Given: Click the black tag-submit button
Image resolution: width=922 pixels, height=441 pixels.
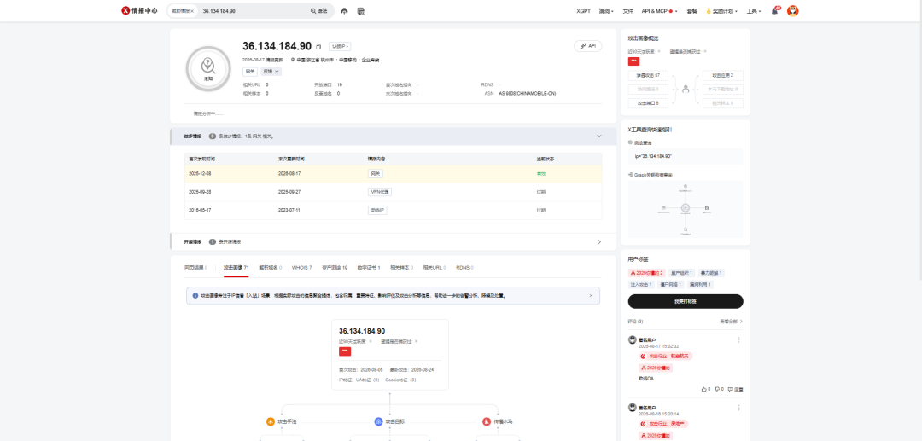Looking at the screenshot, I should pyautogui.click(x=685, y=301).
